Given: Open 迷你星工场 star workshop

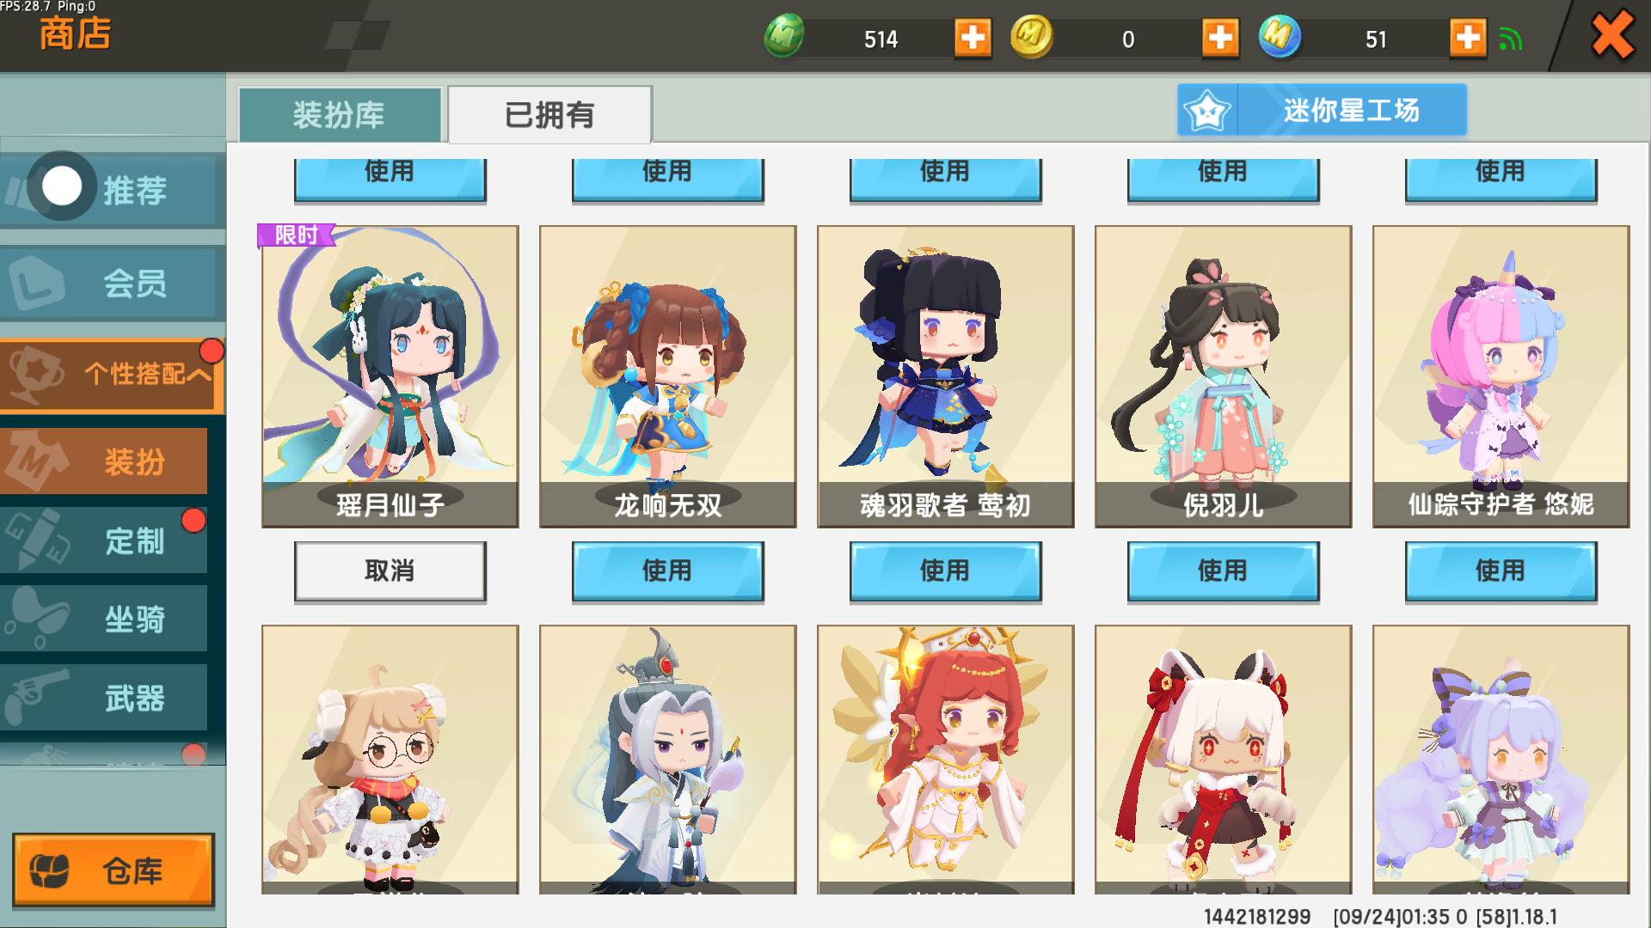Looking at the screenshot, I should point(1322,110).
